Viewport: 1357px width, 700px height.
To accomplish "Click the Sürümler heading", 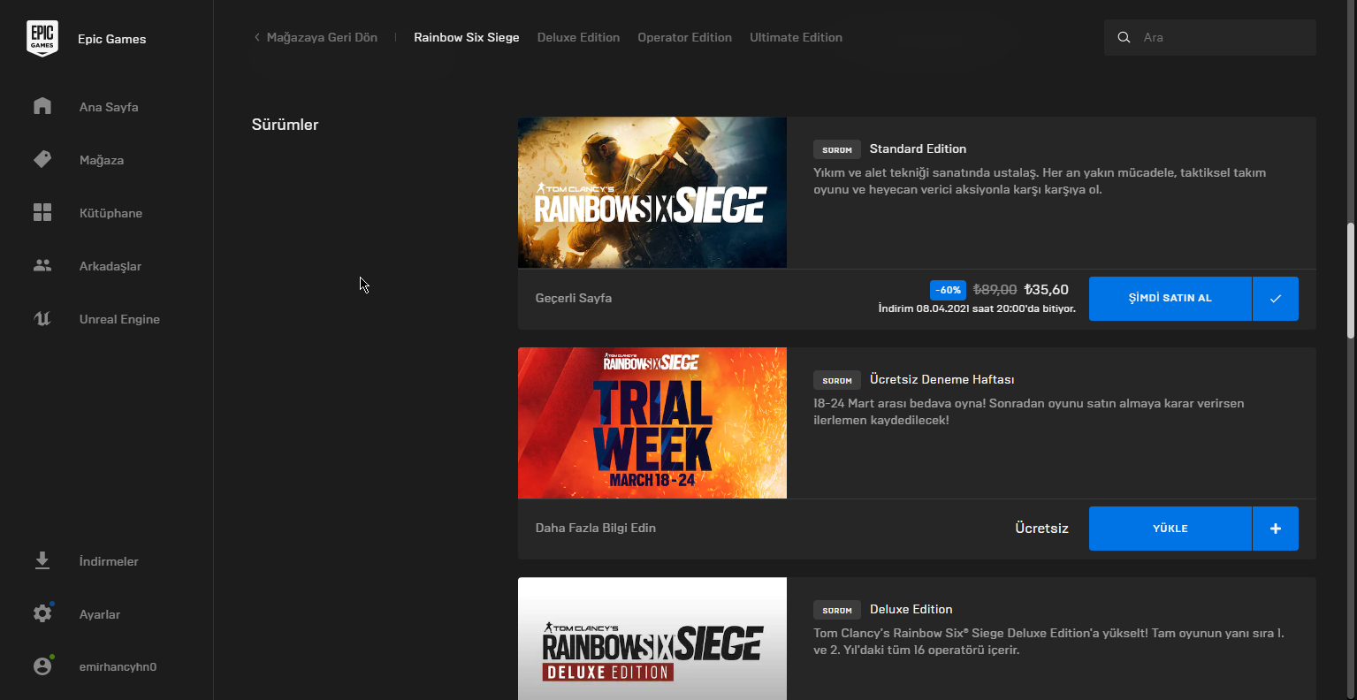I will pyautogui.click(x=285, y=125).
